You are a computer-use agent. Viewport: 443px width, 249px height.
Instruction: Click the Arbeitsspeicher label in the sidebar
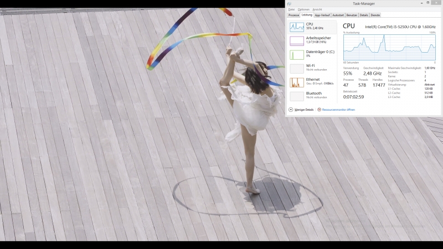point(318,38)
